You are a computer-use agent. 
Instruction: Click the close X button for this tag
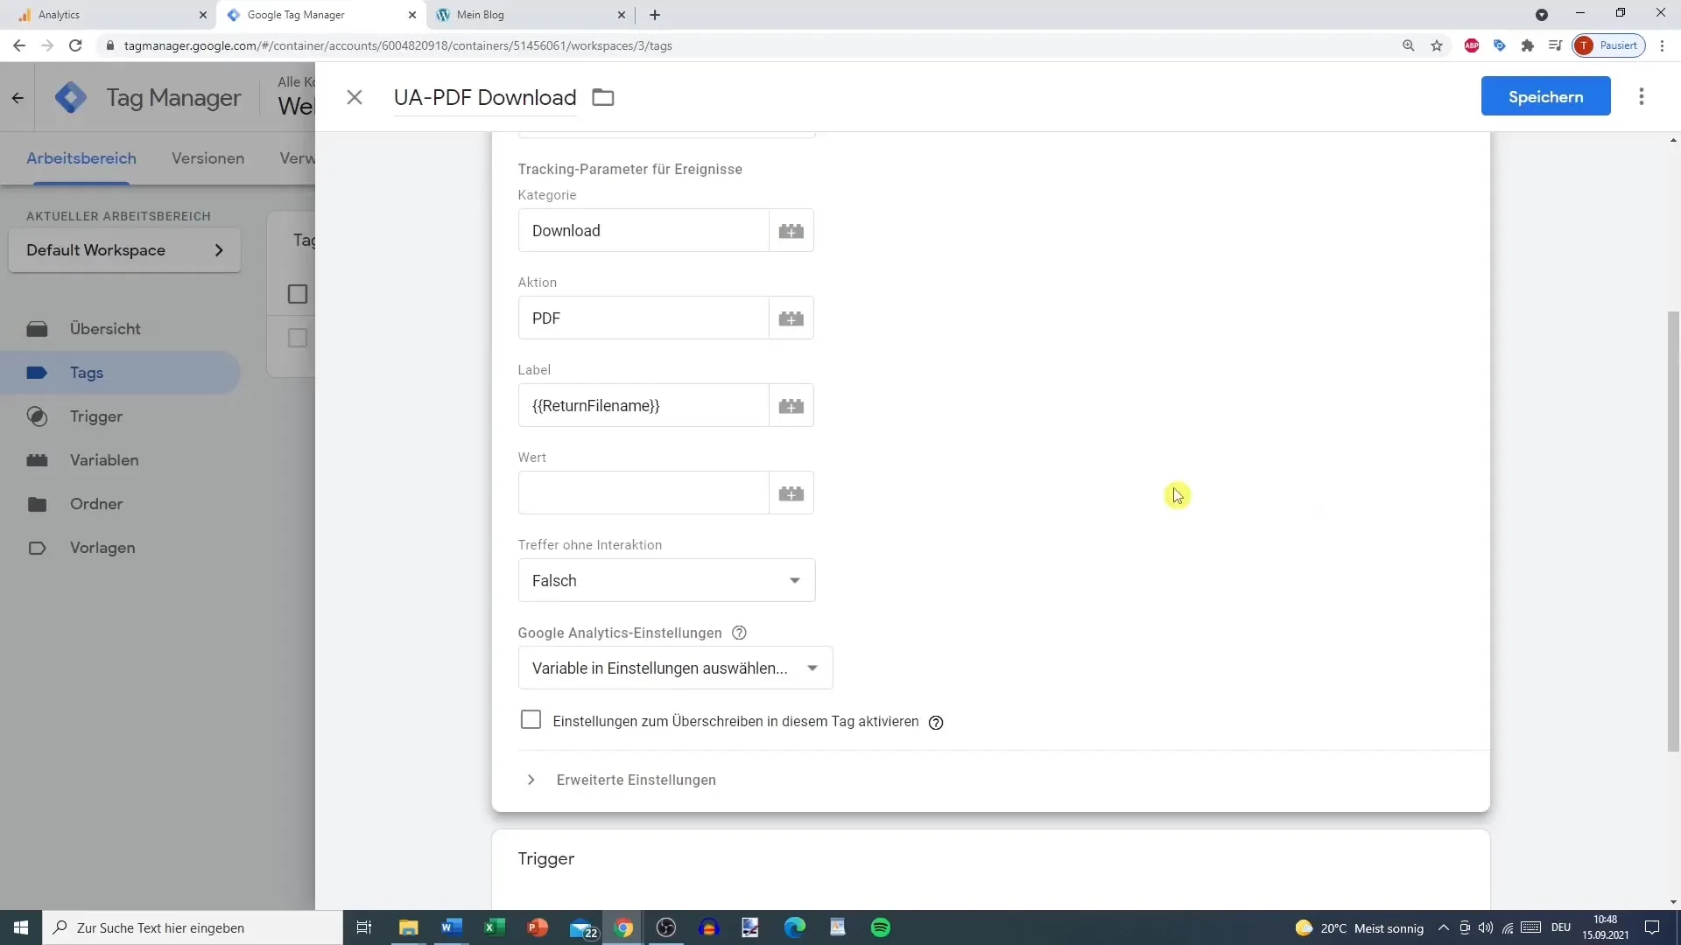pyautogui.click(x=355, y=97)
